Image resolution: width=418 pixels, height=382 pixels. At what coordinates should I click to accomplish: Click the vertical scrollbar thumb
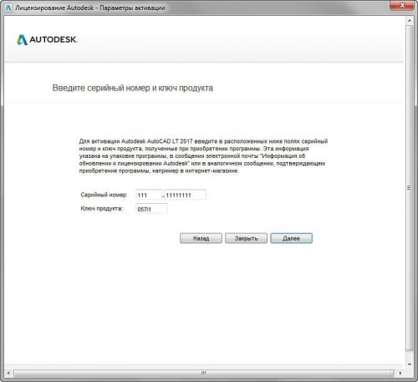[409, 188]
